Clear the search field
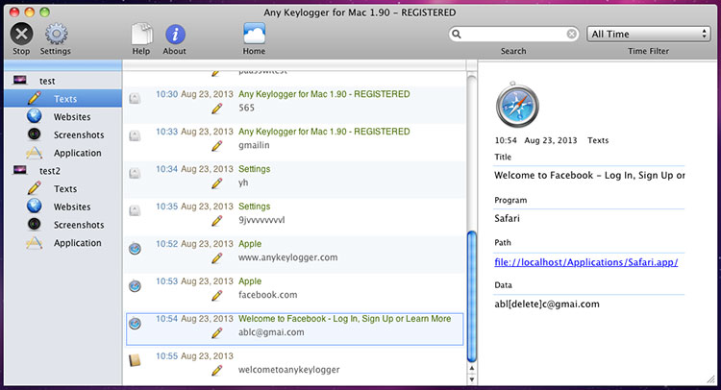This screenshot has height=390, width=721. 572,34
